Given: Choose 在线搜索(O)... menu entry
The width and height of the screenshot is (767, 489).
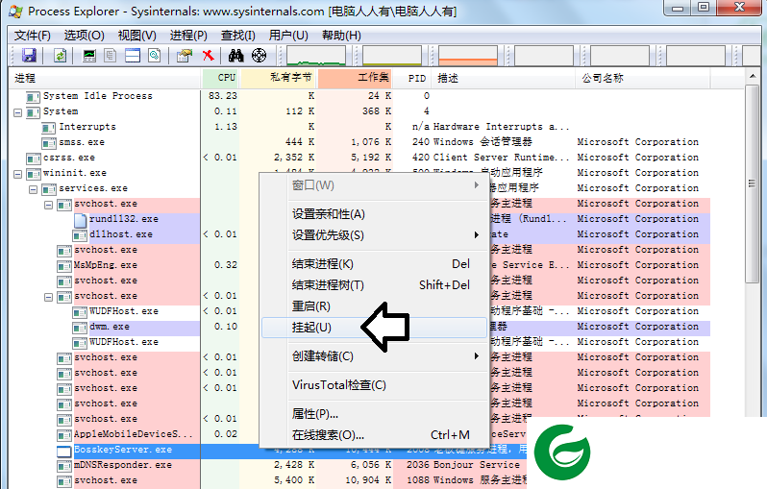Looking at the screenshot, I should pyautogui.click(x=374, y=435).
